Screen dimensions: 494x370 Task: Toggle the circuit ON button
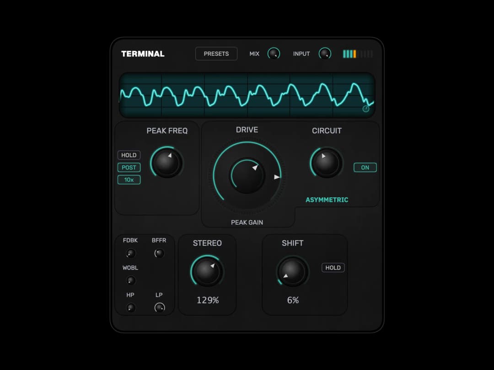[365, 167]
